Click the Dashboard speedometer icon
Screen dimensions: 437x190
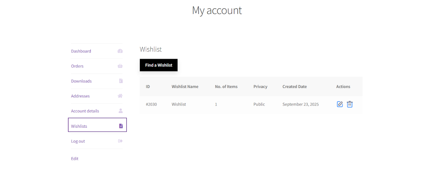click(x=120, y=51)
